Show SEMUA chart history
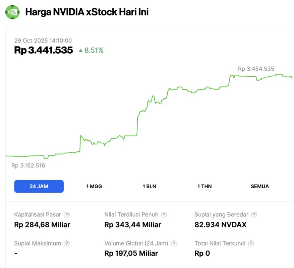The height and width of the screenshot is (268, 294). point(260,186)
